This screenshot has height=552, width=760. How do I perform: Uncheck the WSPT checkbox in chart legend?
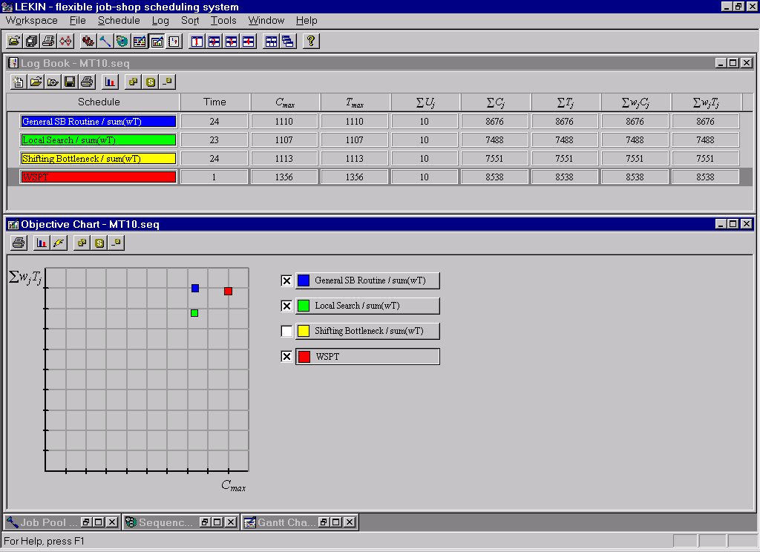click(x=286, y=357)
